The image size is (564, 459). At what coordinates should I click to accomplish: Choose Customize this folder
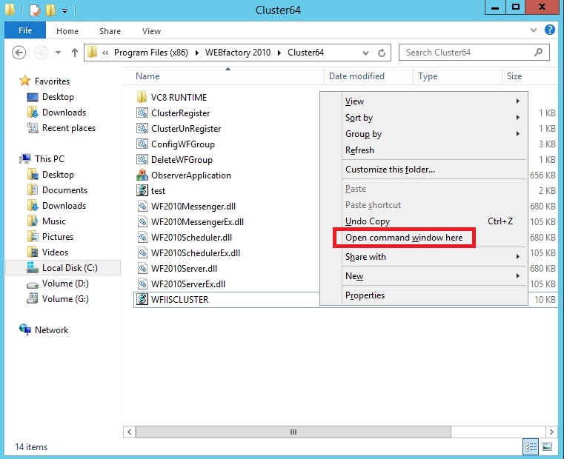coord(424,170)
